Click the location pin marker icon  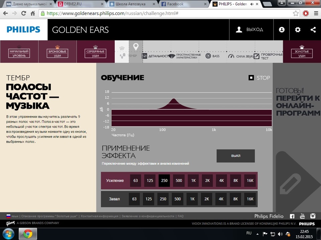click(x=136, y=47)
